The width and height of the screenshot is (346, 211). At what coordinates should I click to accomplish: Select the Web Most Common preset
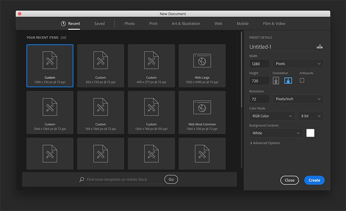click(202, 112)
